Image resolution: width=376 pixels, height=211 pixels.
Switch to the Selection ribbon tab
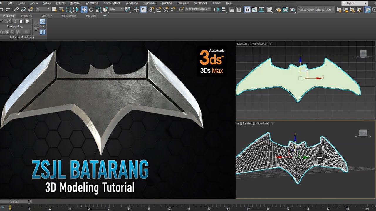pyautogui.click(x=47, y=16)
